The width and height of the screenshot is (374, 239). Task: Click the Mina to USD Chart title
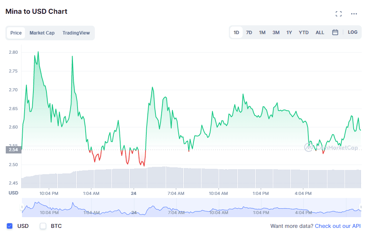[36, 12]
